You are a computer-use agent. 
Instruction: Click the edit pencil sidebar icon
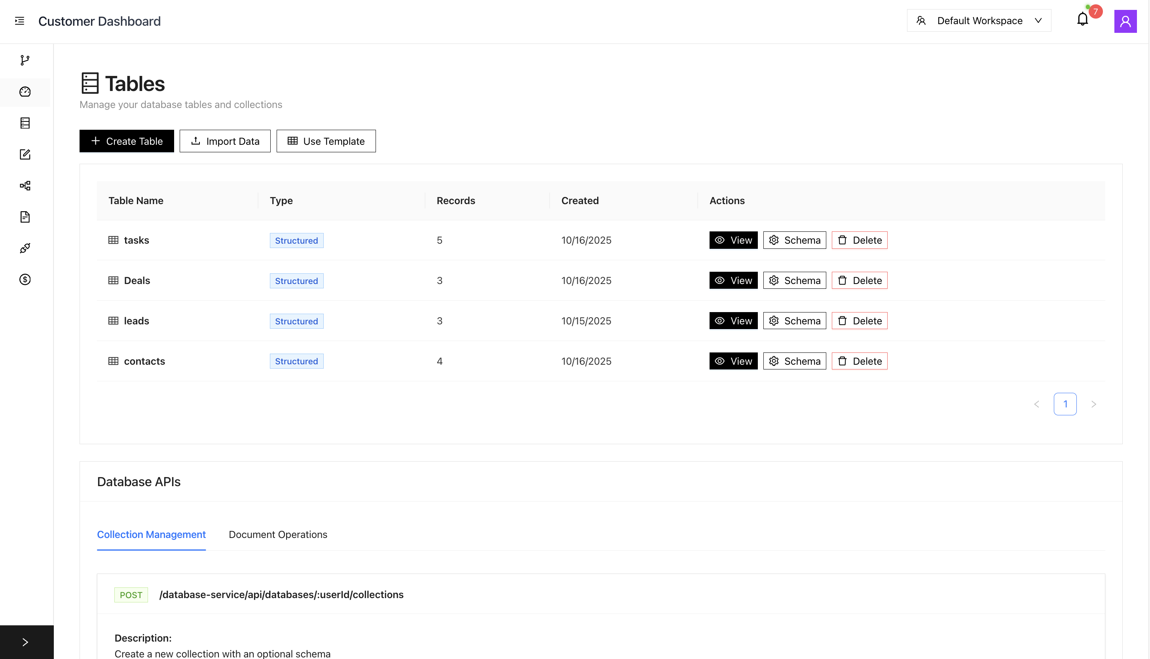click(x=25, y=154)
